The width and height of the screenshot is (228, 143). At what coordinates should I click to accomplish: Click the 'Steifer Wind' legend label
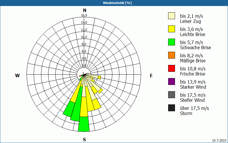(x=192, y=100)
